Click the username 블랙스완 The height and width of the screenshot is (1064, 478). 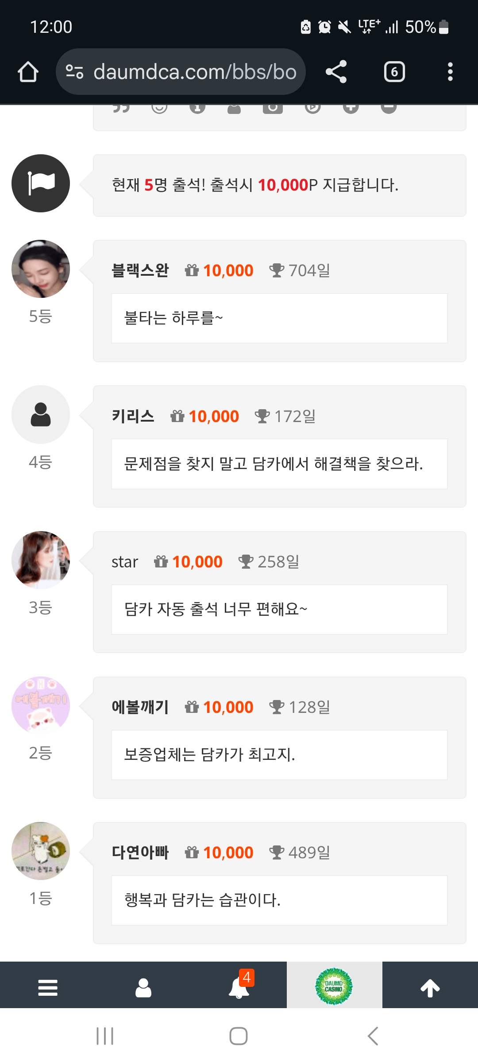(x=140, y=270)
